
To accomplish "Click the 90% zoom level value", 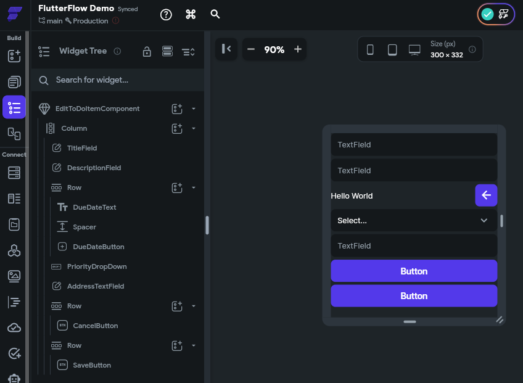I will pyautogui.click(x=274, y=50).
